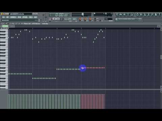Screen dimensions: 162x121
Task: Open the FILE menu
Action: (3, 17)
